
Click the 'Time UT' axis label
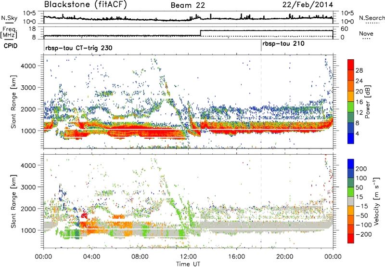pos(188,264)
